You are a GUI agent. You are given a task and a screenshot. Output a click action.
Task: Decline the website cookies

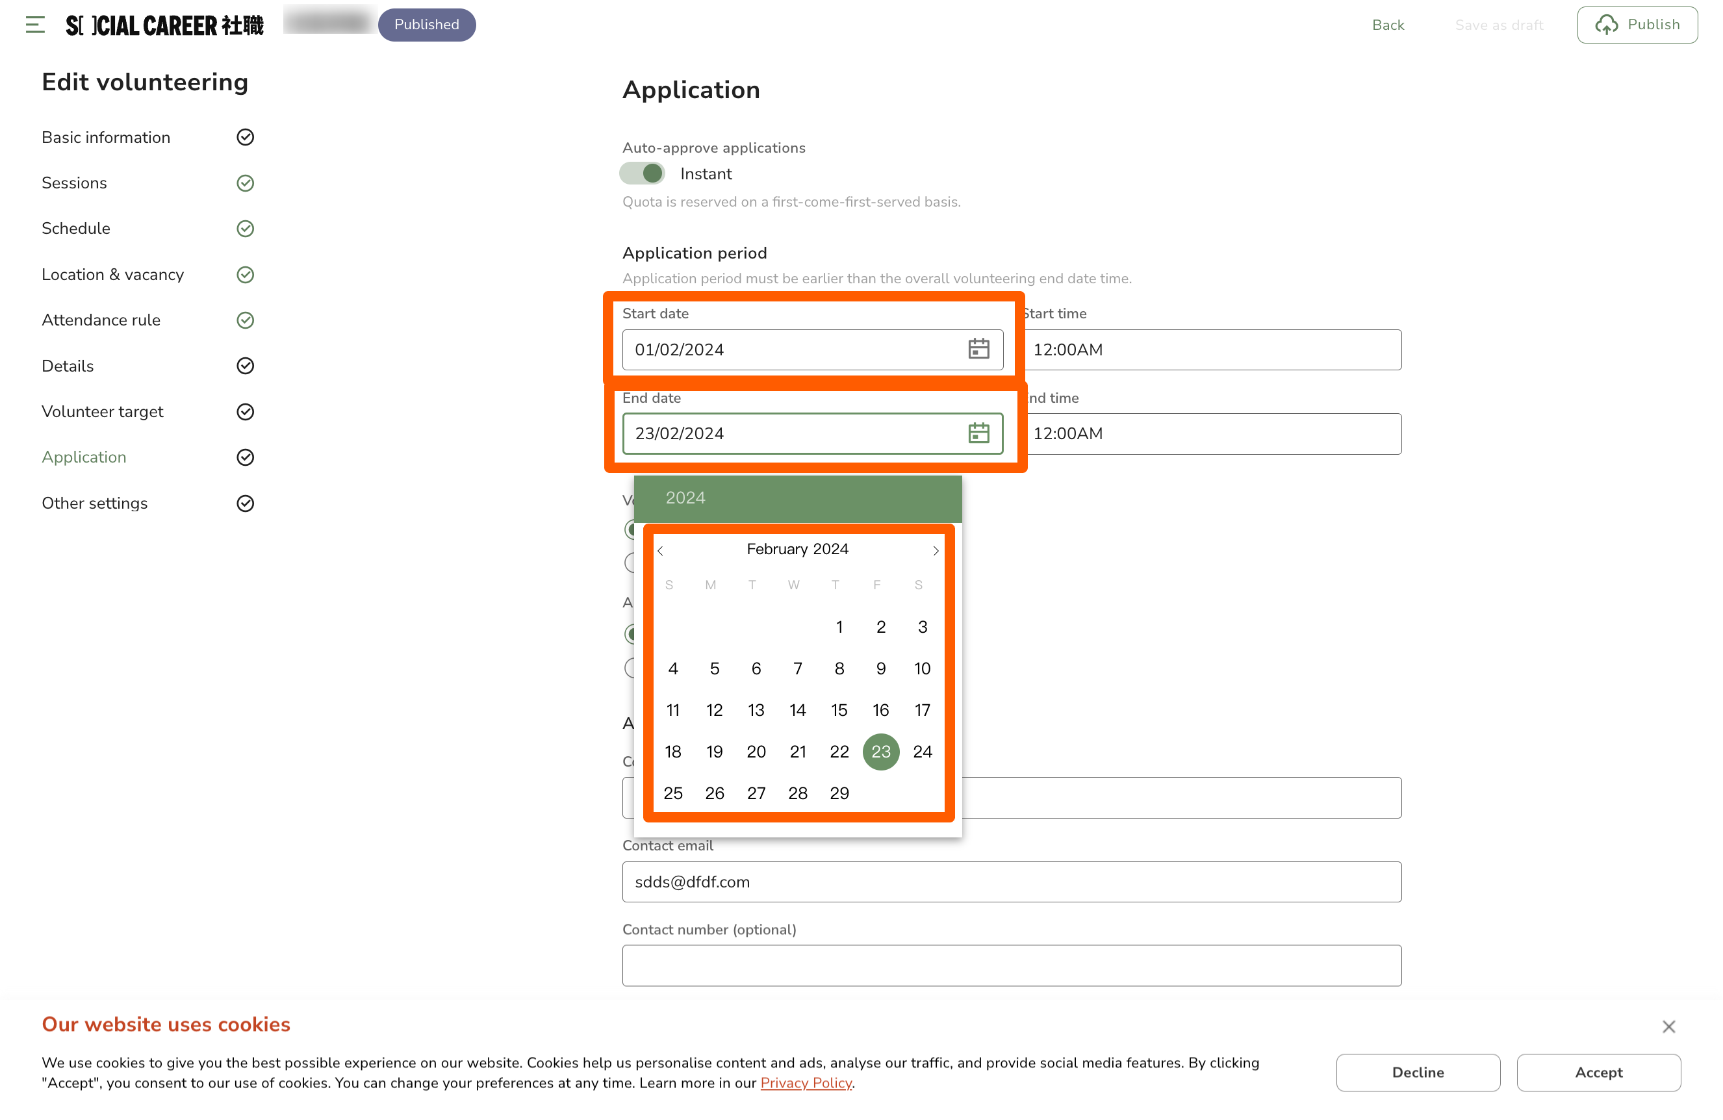tap(1417, 1072)
